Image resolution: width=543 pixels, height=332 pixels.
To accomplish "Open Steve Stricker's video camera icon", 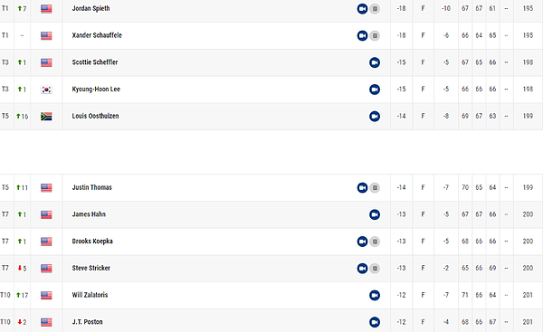I will point(362,269).
